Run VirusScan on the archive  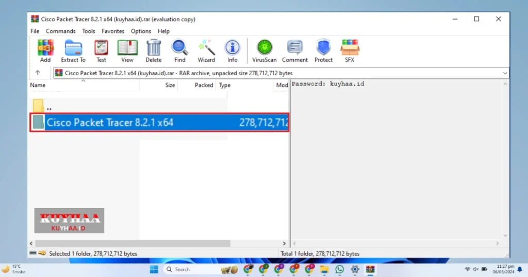point(265,51)
